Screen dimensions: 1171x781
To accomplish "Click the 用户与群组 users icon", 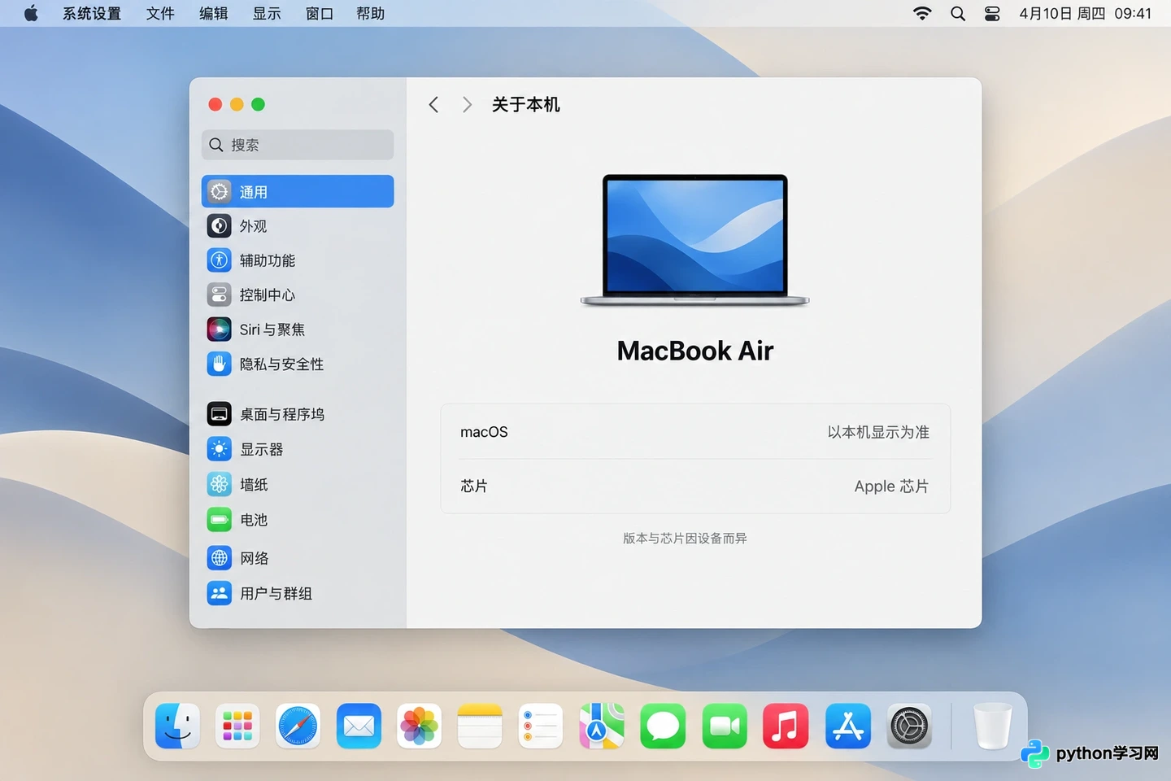I will [220, 593].
